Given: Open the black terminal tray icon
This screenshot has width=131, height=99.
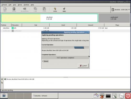Looking at the screenshot, I should [108, 96].
